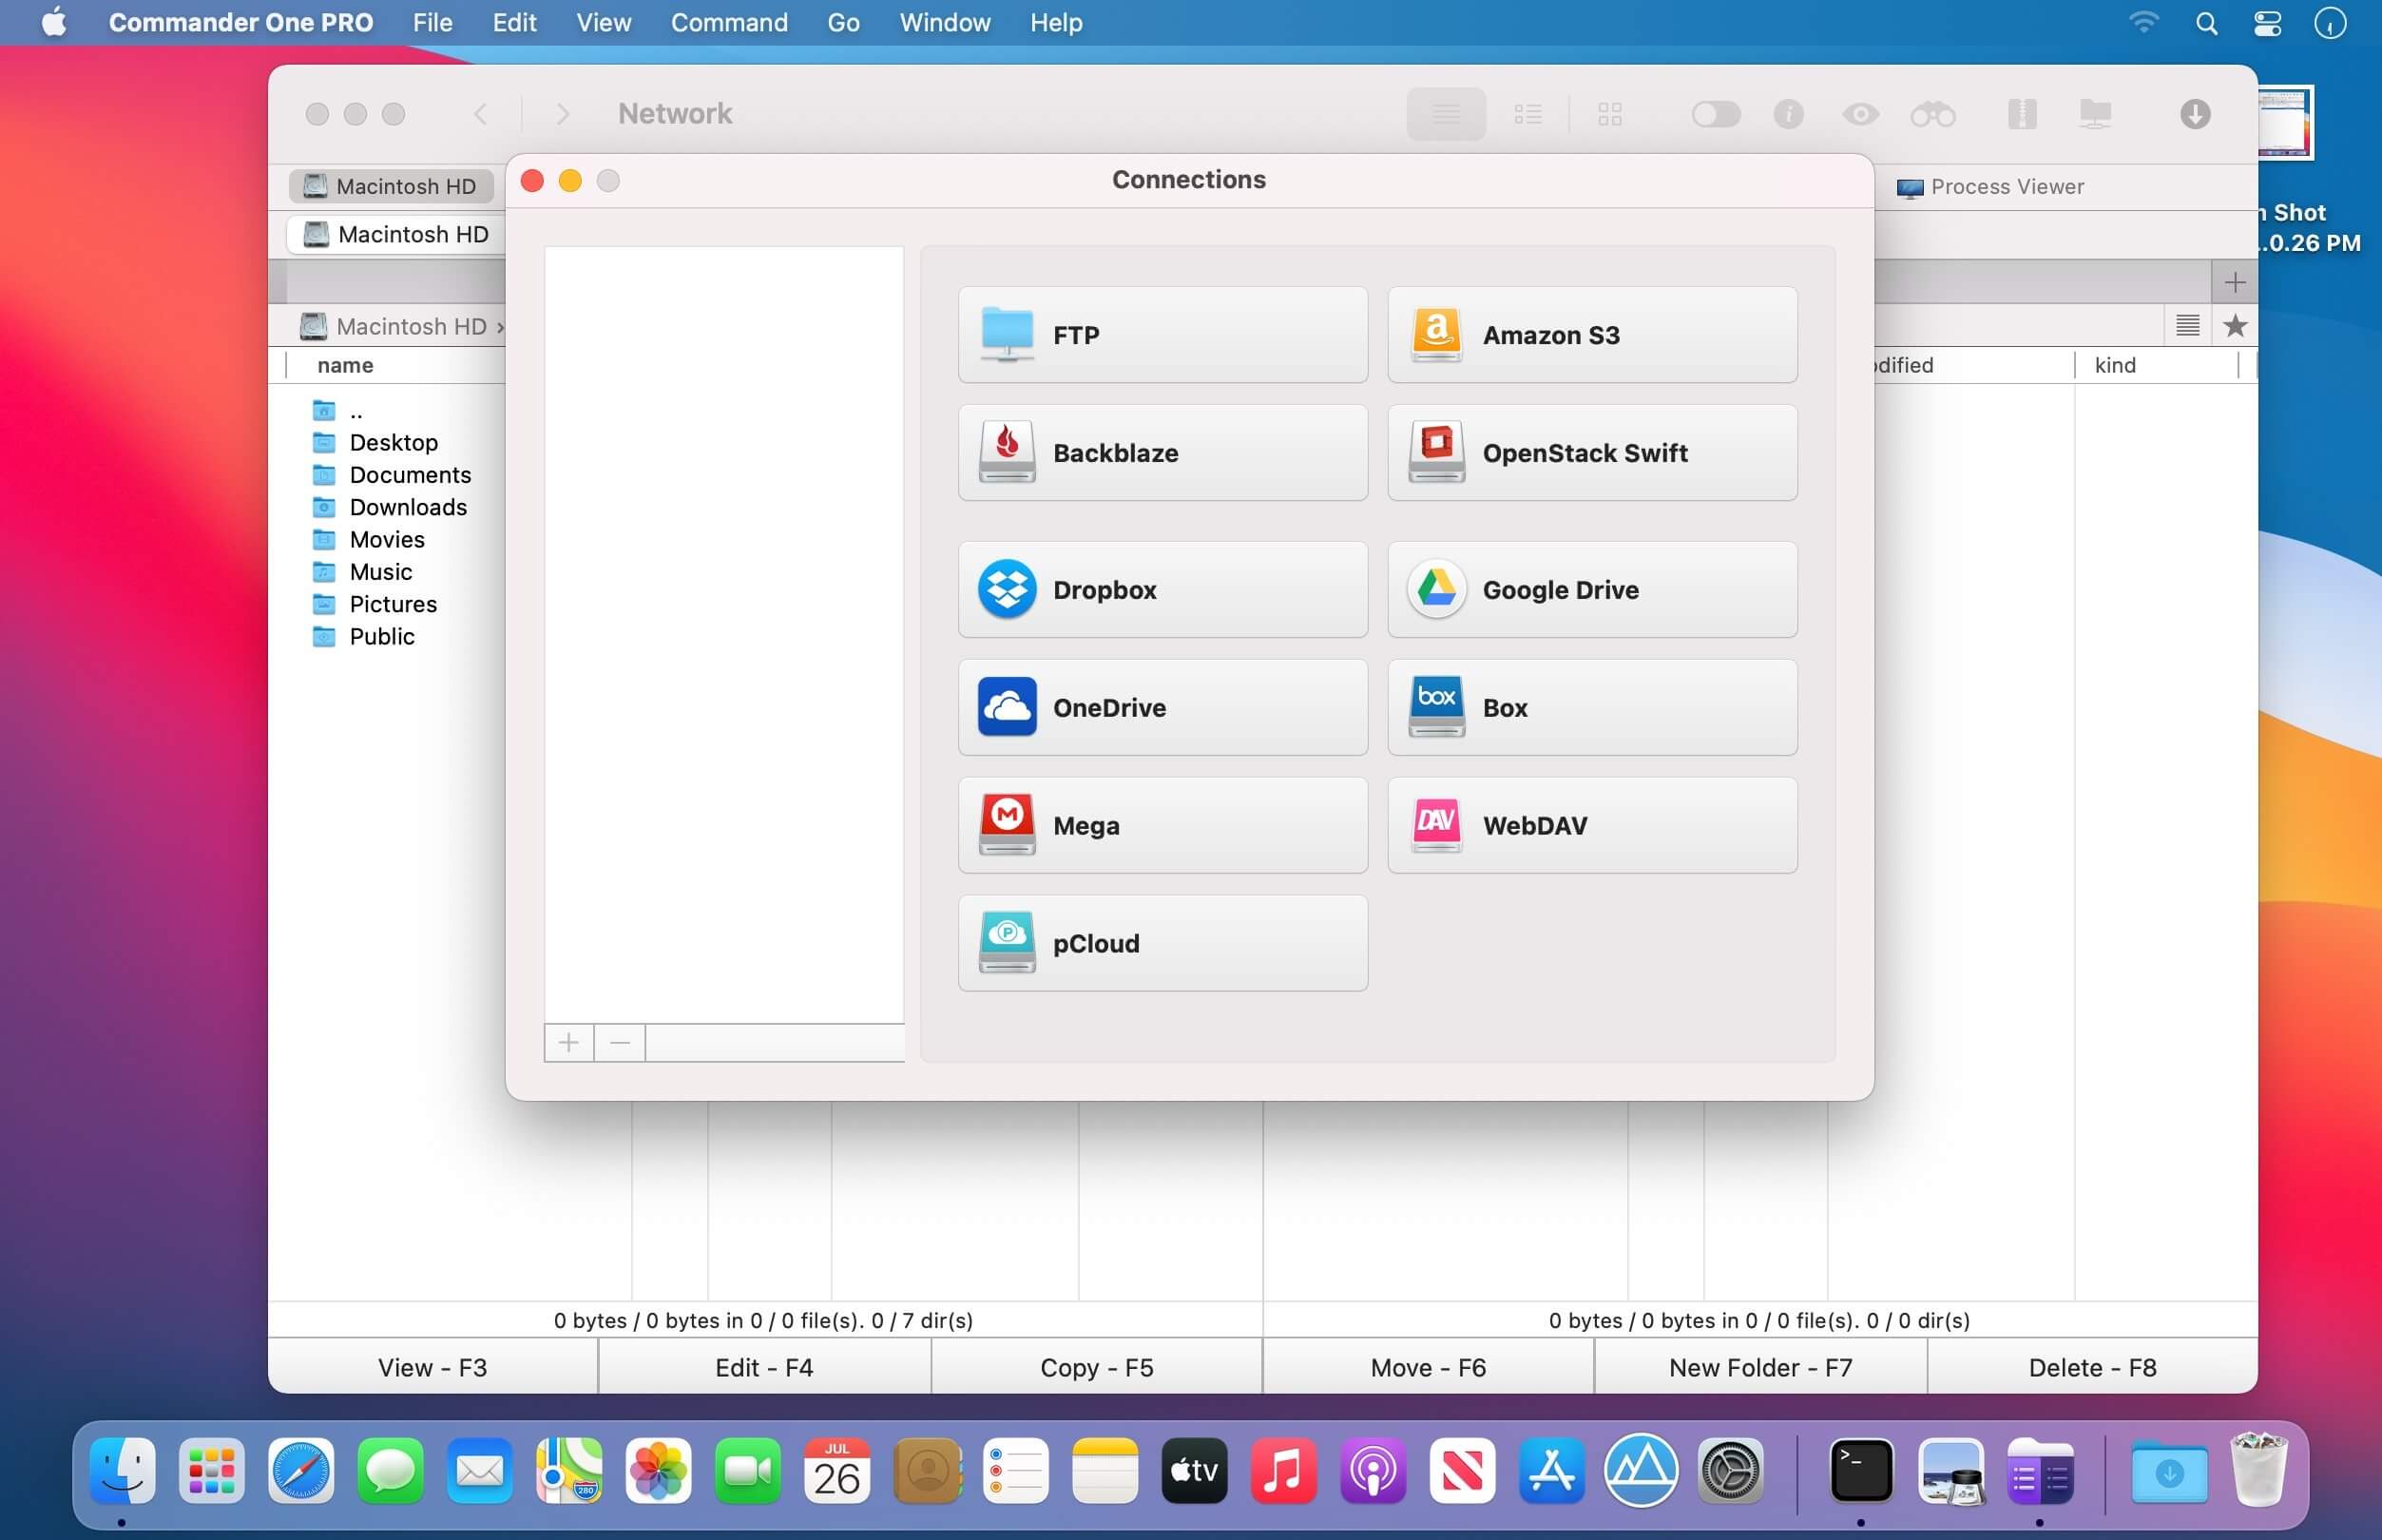Expand the Macintosh HD breadcrumb chevron
Viewport: 2382px width, 1540px height.
point(500,327)
